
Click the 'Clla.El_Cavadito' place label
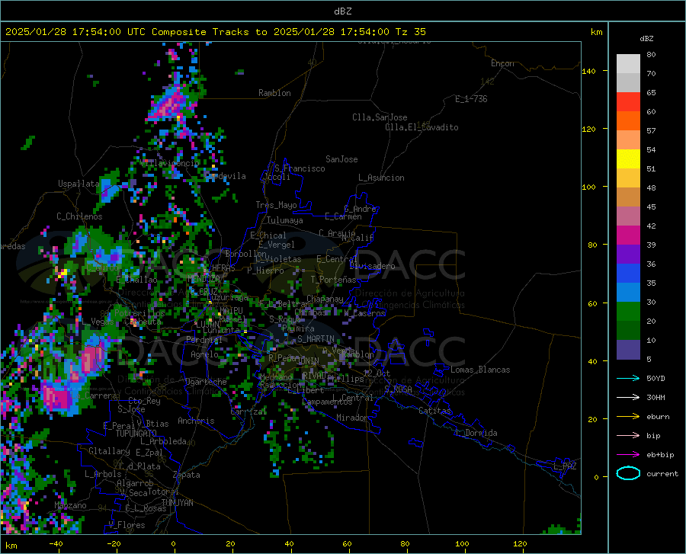[x=422, y=127]
